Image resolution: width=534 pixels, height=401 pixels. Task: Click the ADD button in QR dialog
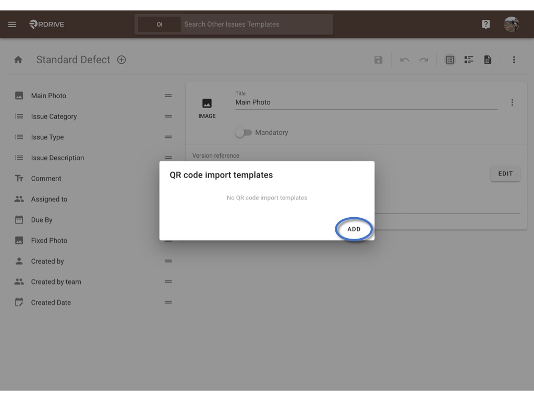point(354,229)
